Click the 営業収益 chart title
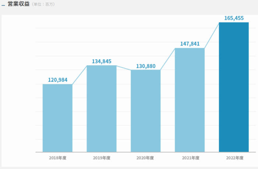258x169 pixels. [19, 4]
